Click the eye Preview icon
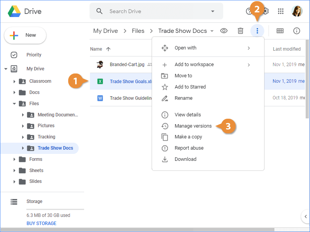This screenshot has width=310, height=232. coord(224,31)
